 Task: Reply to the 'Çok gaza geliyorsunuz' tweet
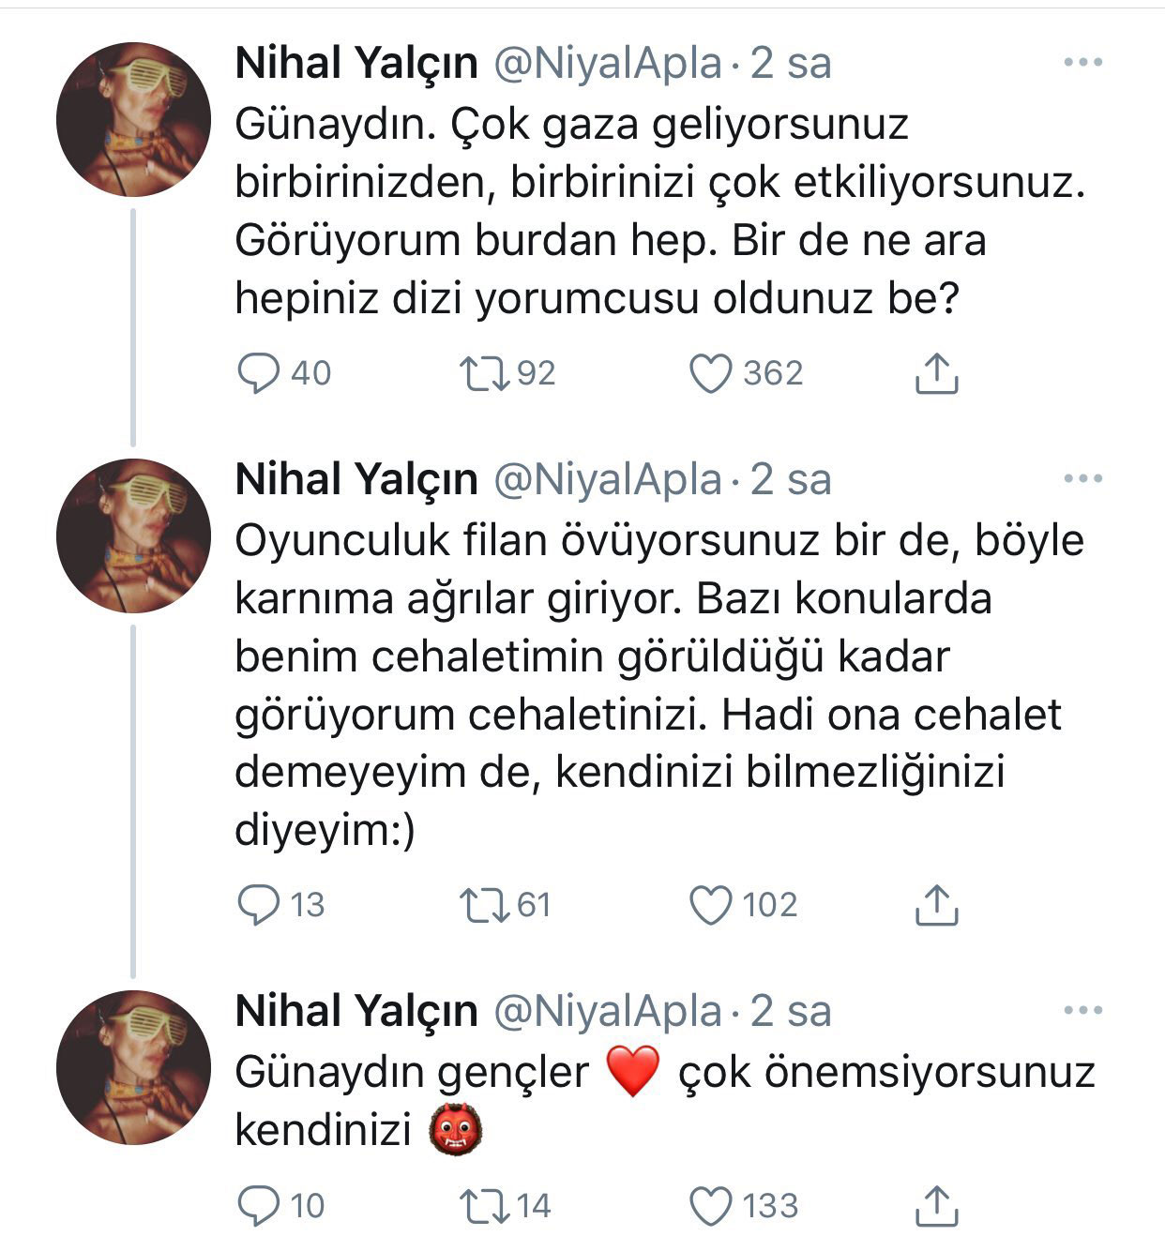(258, 374)
